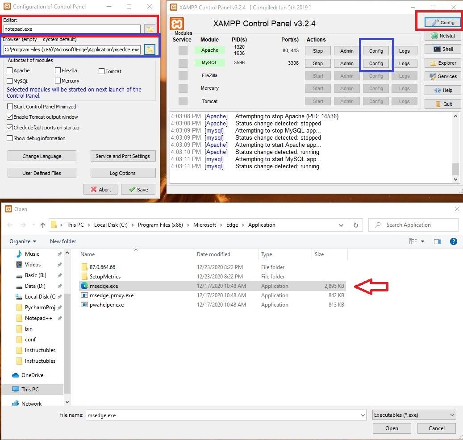463x440 pixels.
Task: Sort files by the Size column
Action: (x=319, y=254)
